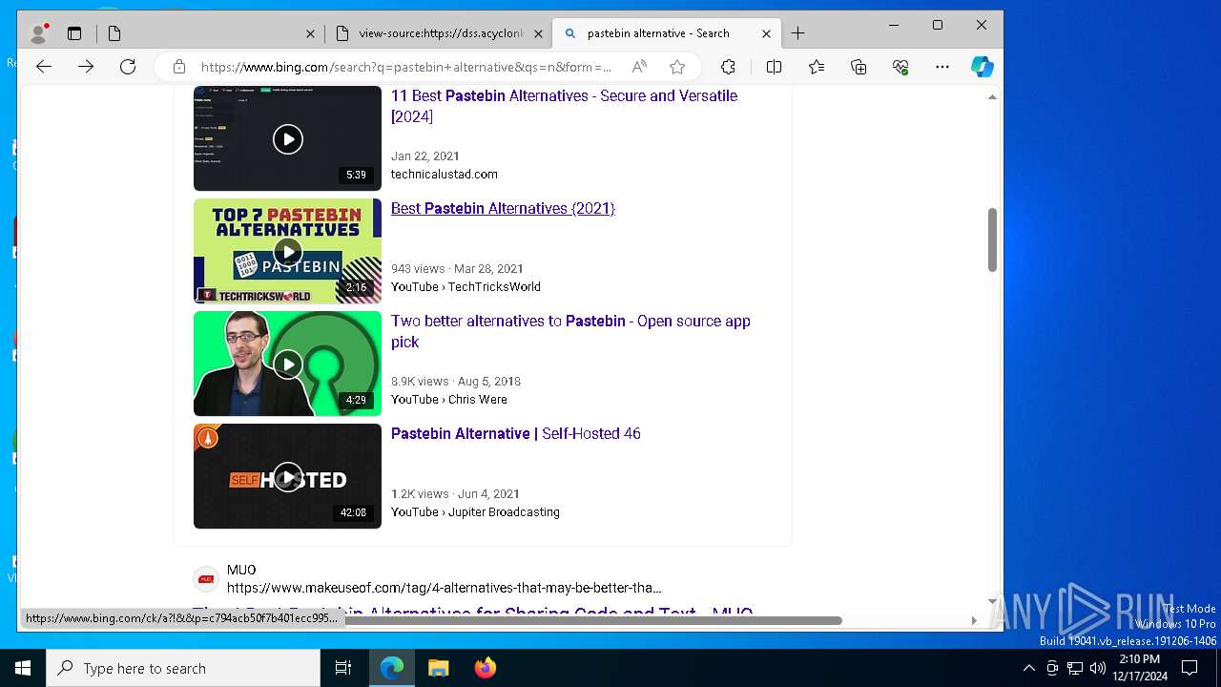Switch to the view-source dss.acyclon tab

438,33
